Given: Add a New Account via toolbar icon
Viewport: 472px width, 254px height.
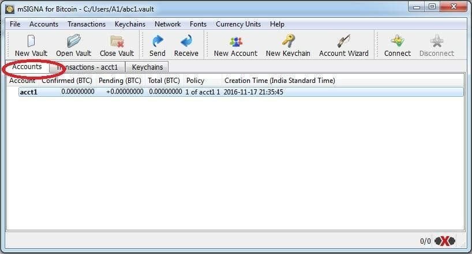Looking at the screenshot, I should point(235,41).
